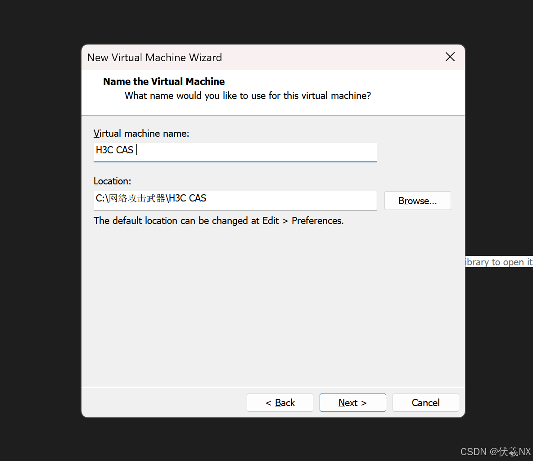The height and width of the screenshot is (461, 533).
Task: Click the default location hint text
Action: coord(218,220)
